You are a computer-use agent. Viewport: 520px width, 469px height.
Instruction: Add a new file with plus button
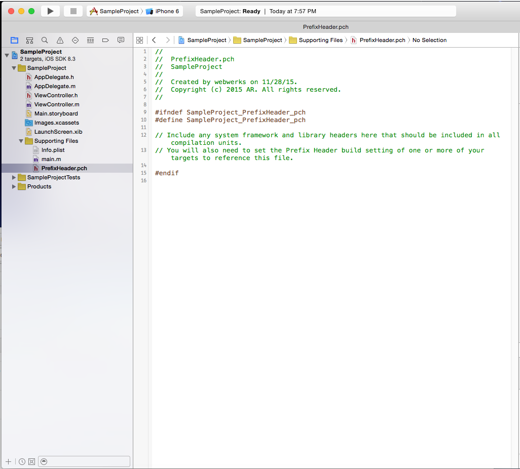(x=8, y=462)
